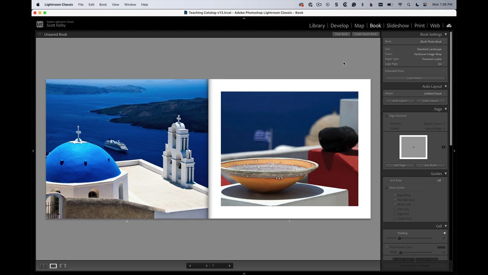Click the Focus moon icon

coord(417,4)
